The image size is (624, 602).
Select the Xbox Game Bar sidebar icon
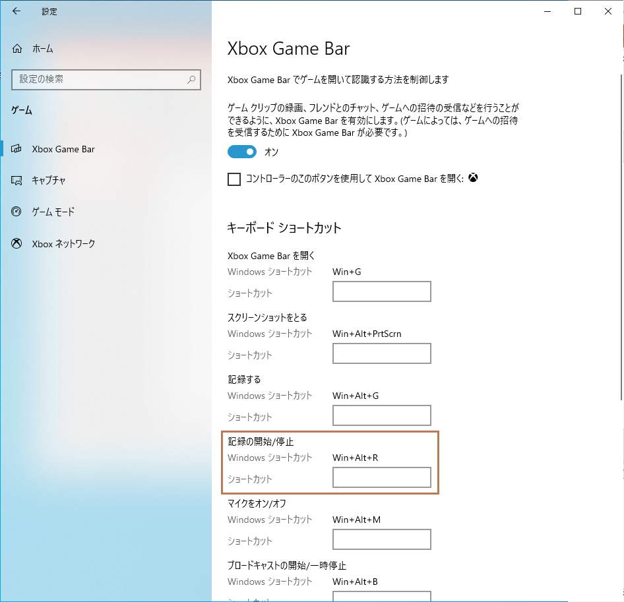click(x=16, y=149)
